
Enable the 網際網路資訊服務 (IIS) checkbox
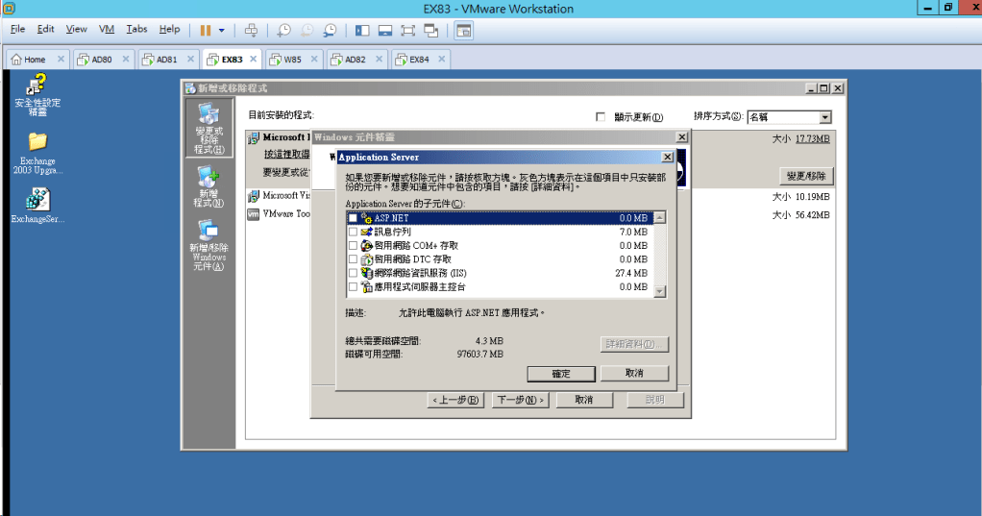click(353, 274)
